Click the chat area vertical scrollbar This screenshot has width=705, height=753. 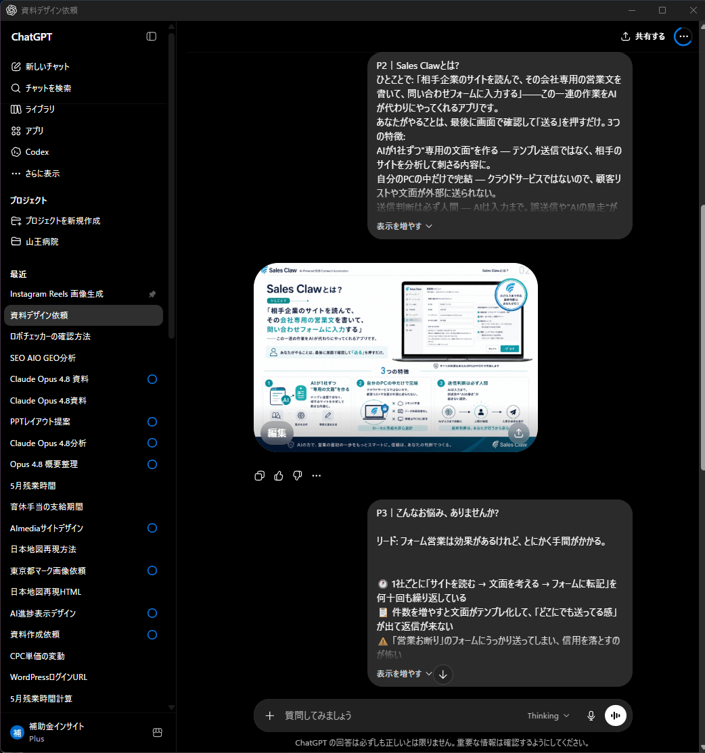[702, 338]
